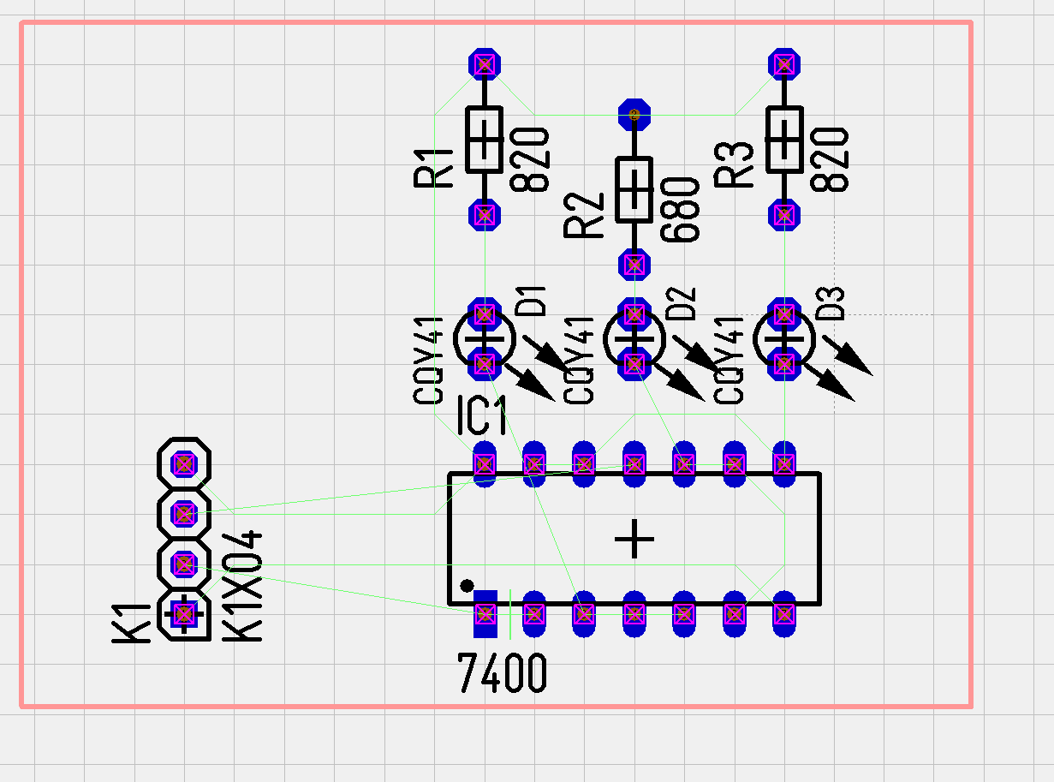The image size is (1054, 782).
Task: Click the bottom pad of resistor R3
Action: pyautogui.click(x=783, y=214)
